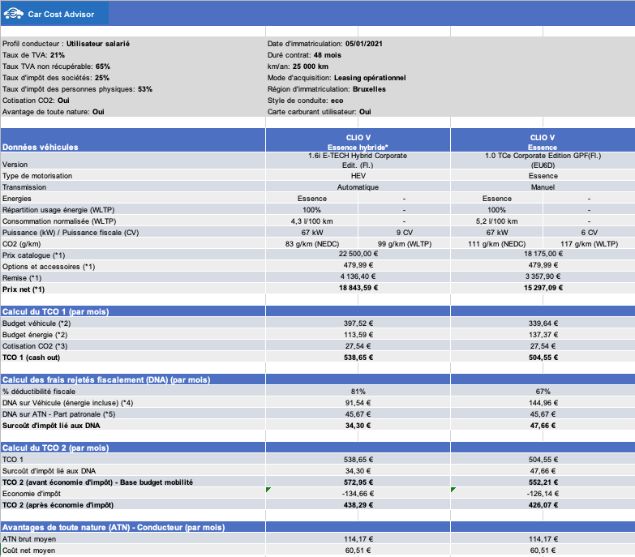Click the net price 18 843,59 €
This screenshot has width=635, height=557.
tap(358, 288)
